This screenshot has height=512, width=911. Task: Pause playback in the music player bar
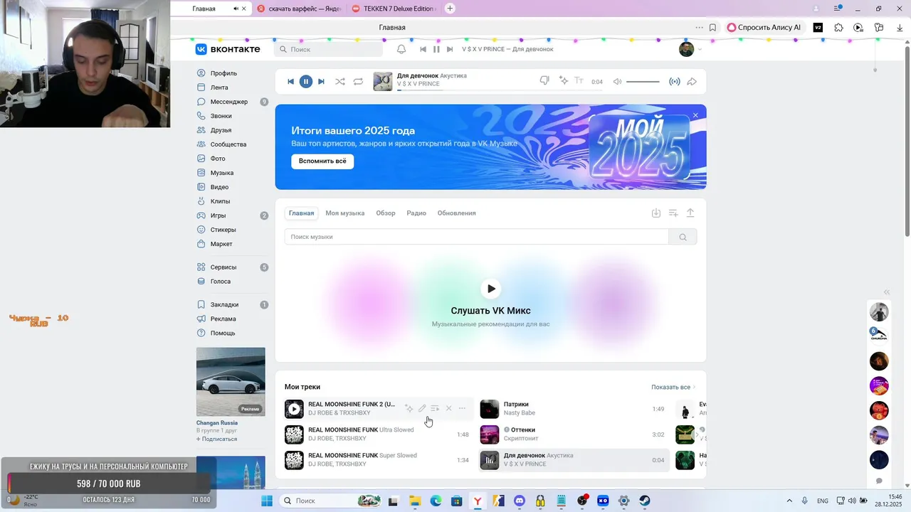[305, 82]
